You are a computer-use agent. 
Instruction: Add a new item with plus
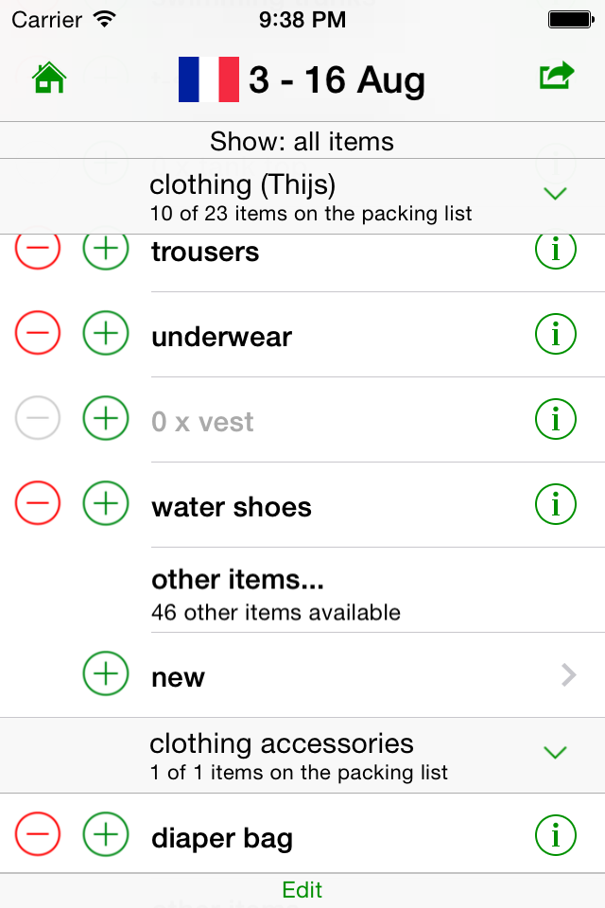point(106,673)
